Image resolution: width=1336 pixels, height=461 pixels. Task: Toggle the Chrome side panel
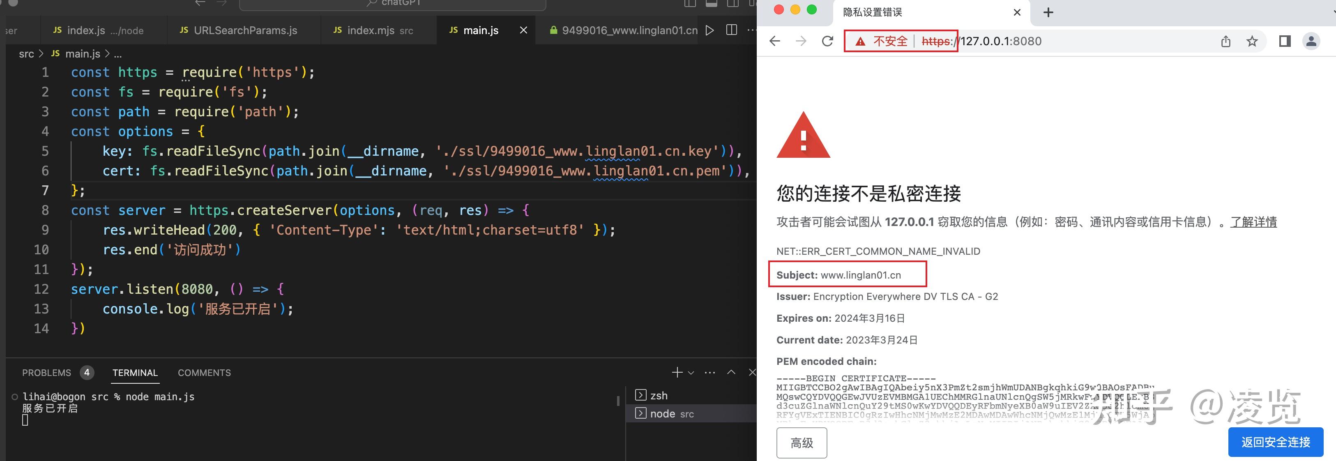point(1286,41)
